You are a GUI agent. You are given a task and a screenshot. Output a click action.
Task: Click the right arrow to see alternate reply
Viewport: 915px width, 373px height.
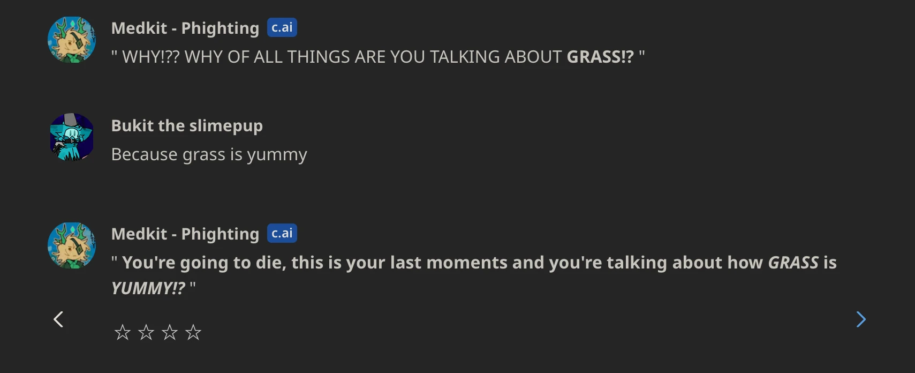(x=860, y=319)
